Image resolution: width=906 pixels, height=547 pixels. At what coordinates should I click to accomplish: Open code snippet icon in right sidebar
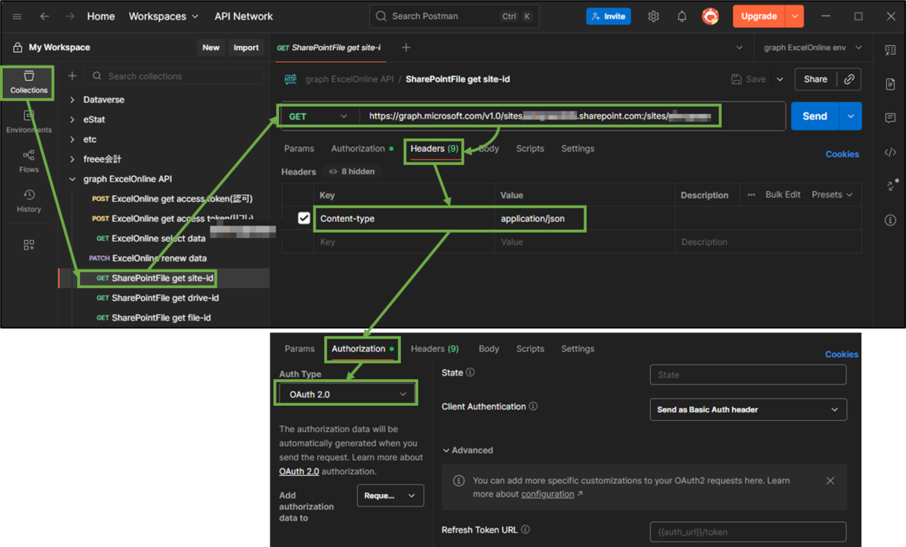(x=890, y=152)
